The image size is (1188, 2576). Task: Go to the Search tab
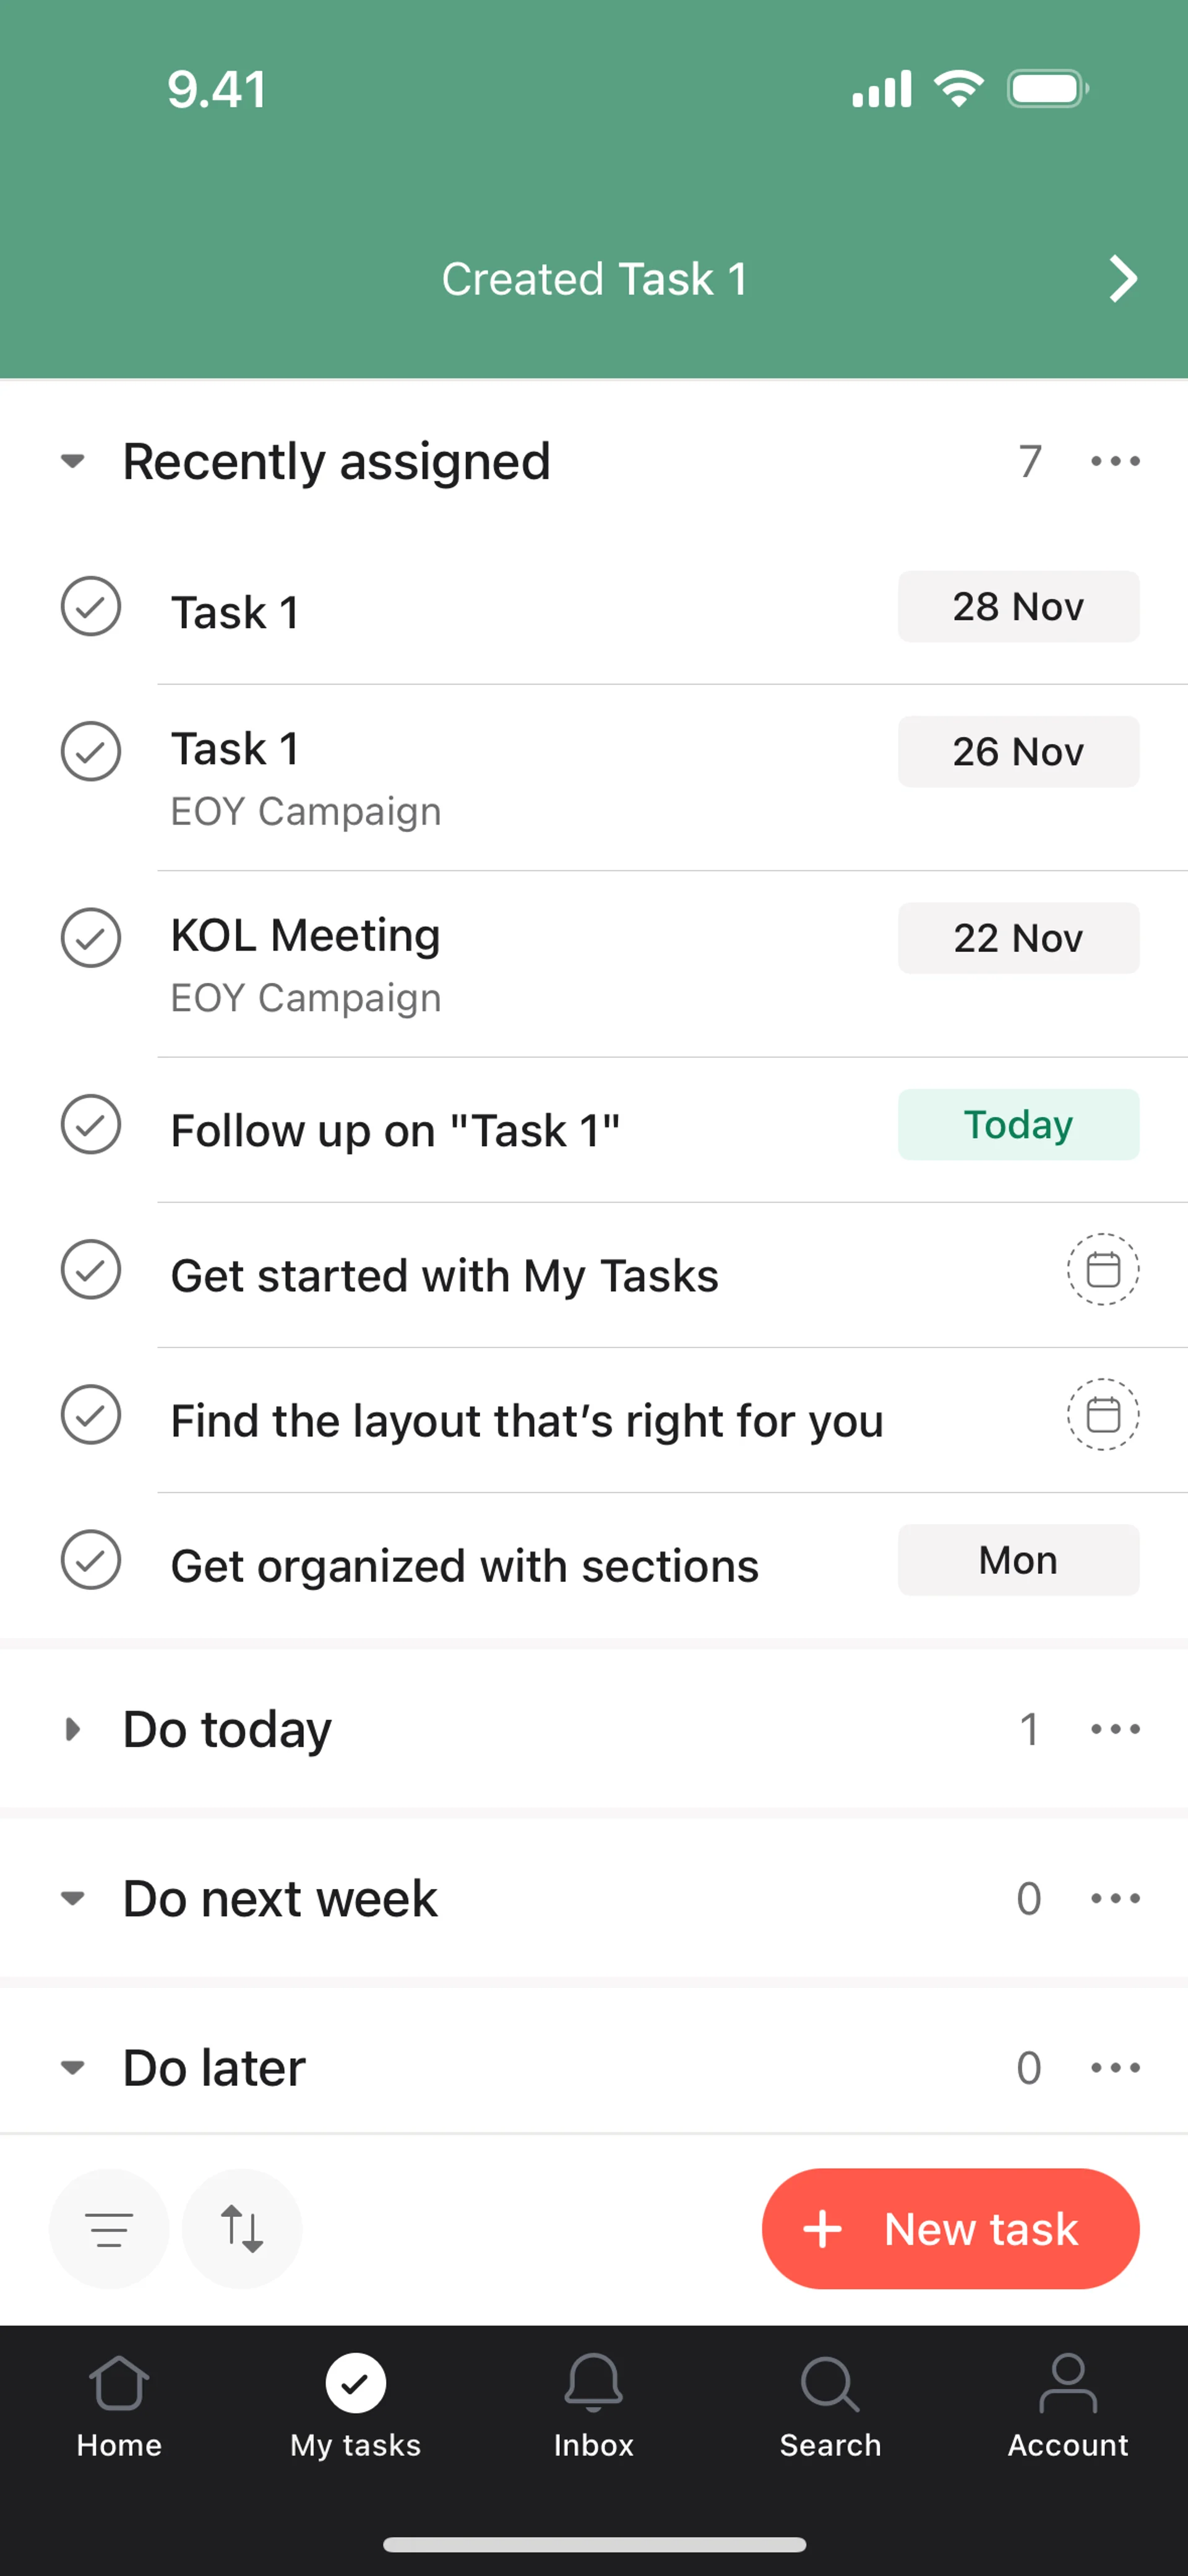click(830, 2405)
